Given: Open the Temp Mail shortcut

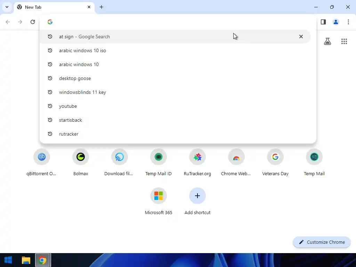Looking at the screenshot, I should (314, 162).
